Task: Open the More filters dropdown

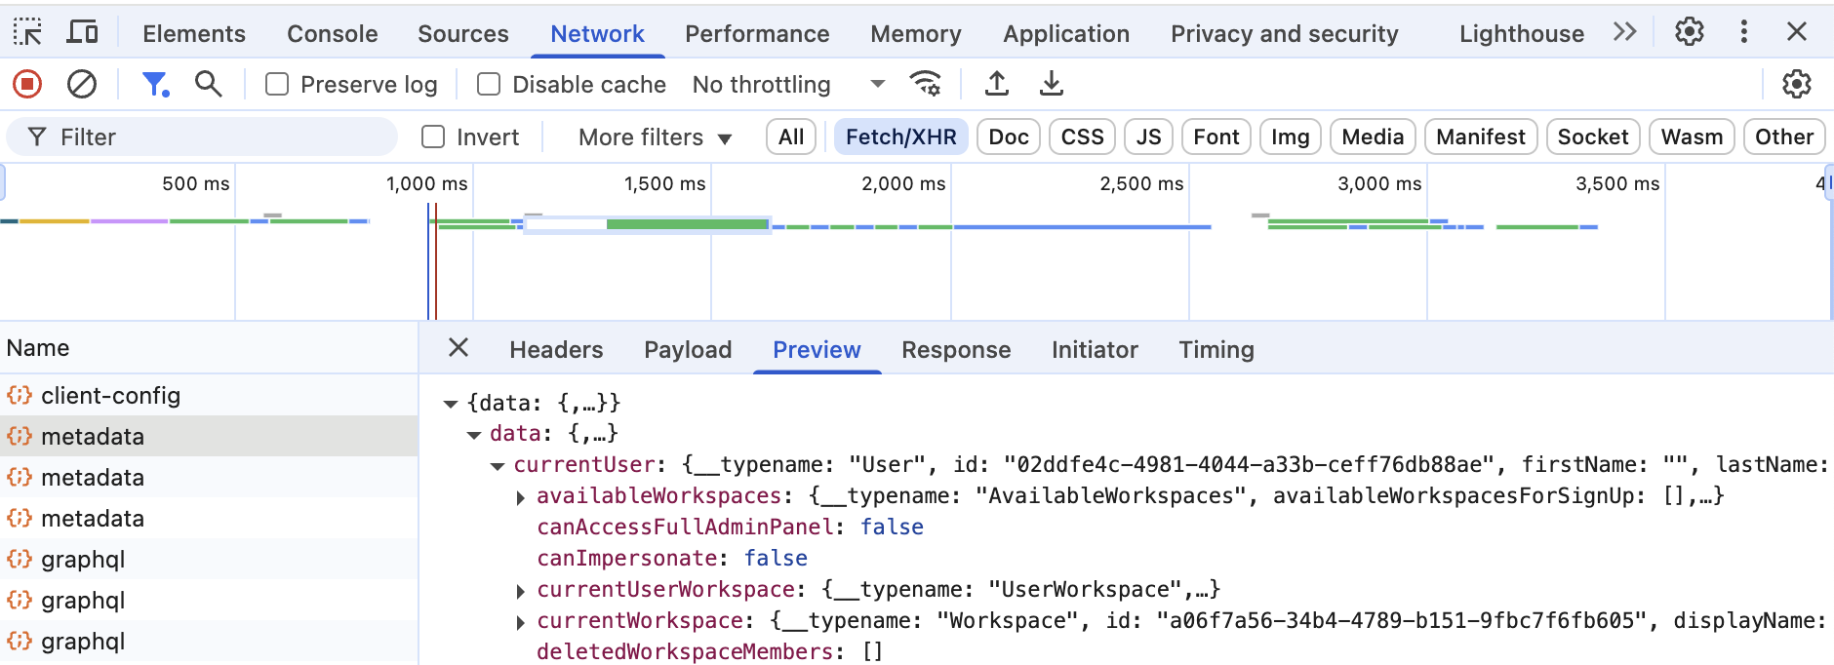Action: [655, 137]
